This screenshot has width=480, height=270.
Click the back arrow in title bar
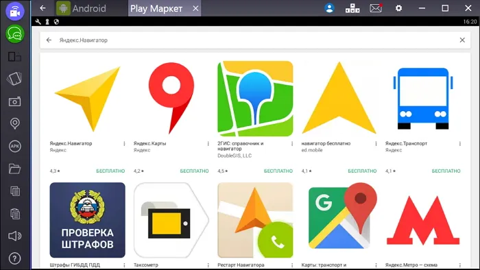pyautogui.click(x=43, y=8)
